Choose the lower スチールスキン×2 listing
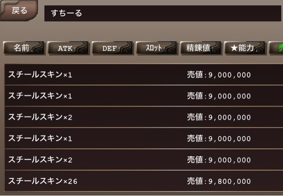This screenshot has height=196, width=283. 144,160
